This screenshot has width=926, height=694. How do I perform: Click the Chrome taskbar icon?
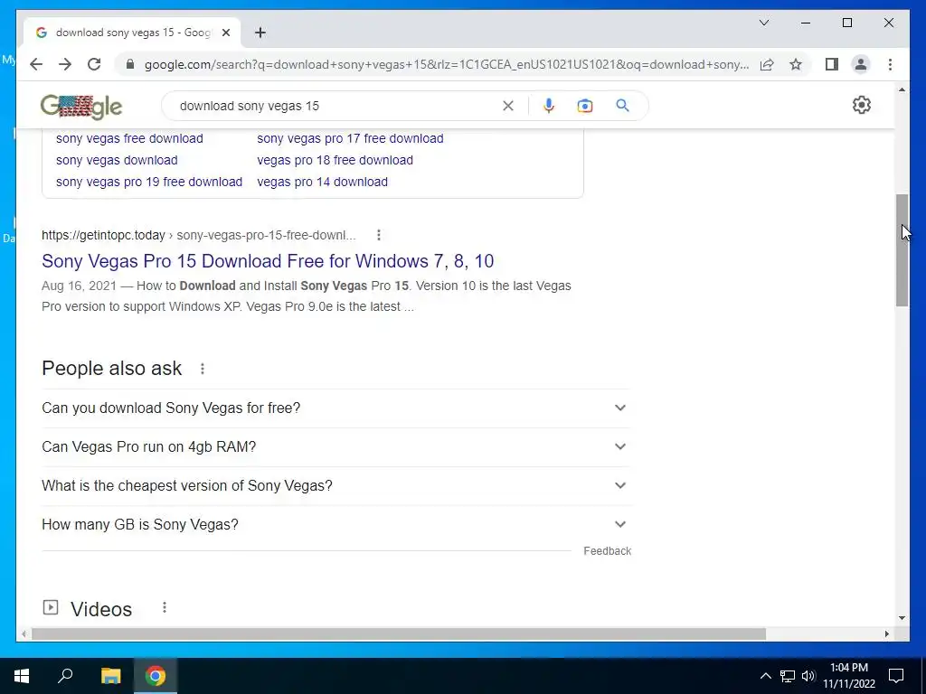(x=156, y=676)
